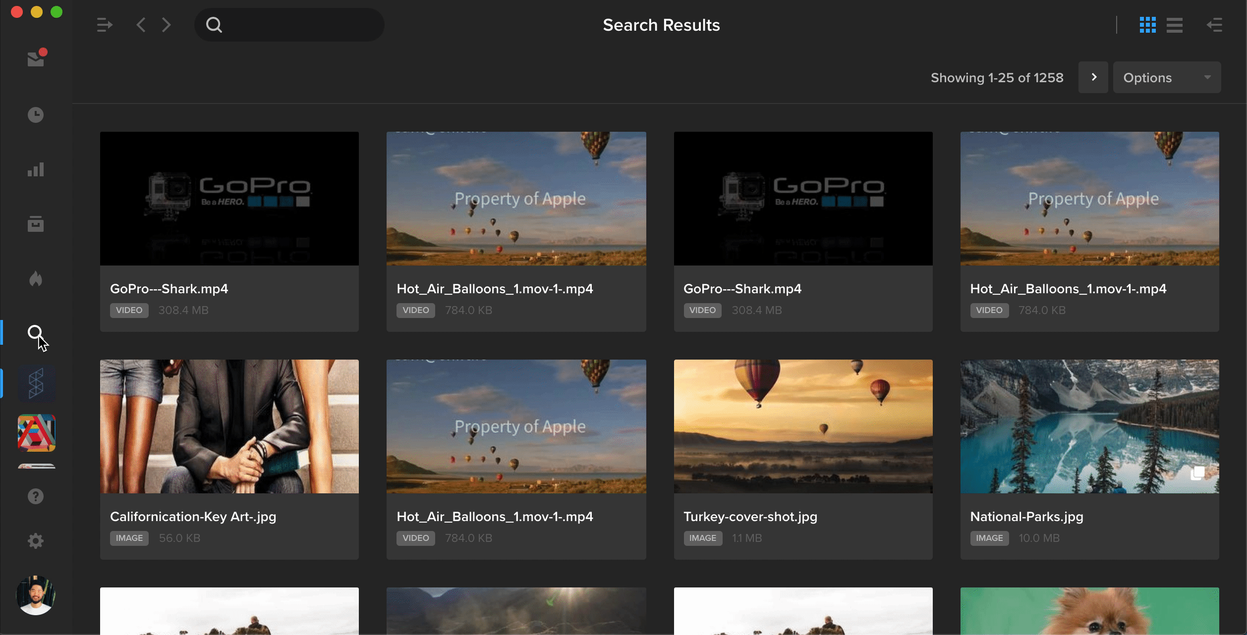Click the 56.0 KB size label

[179, 538]
